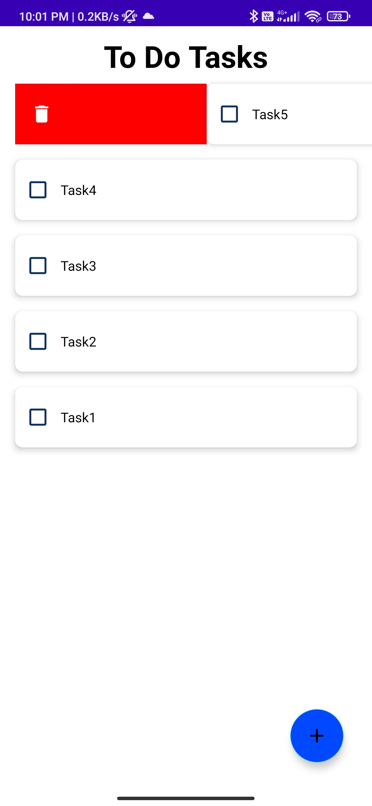
Task: Tap the Task1 text label
Action: pyautogui.click(x=79, y=417)
